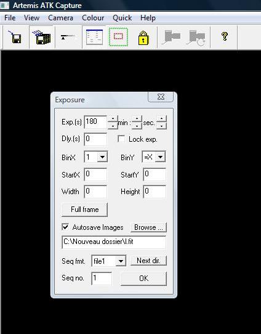
Task: Click the Dly.(s) input field
Action: click(x=95, y=139)
